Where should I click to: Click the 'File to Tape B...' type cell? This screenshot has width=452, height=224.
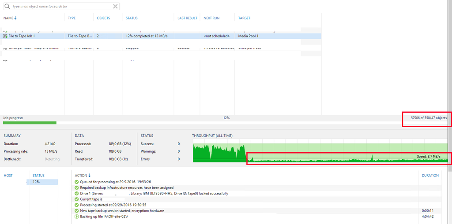80,36
